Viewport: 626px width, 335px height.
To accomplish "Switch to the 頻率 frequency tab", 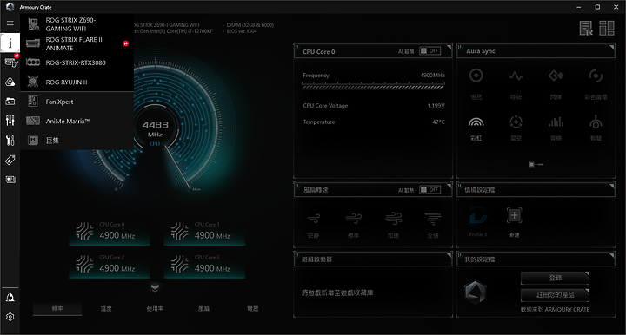I will [x=57, y=308].
